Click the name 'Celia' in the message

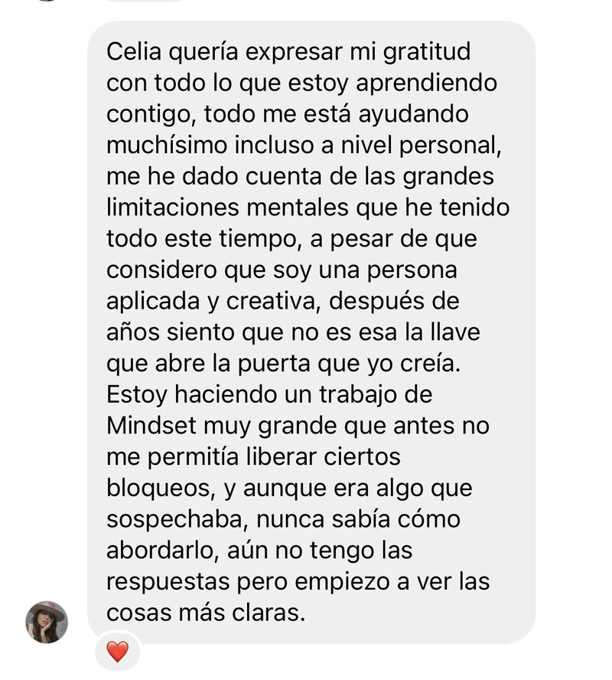click(x=134, y=51)
